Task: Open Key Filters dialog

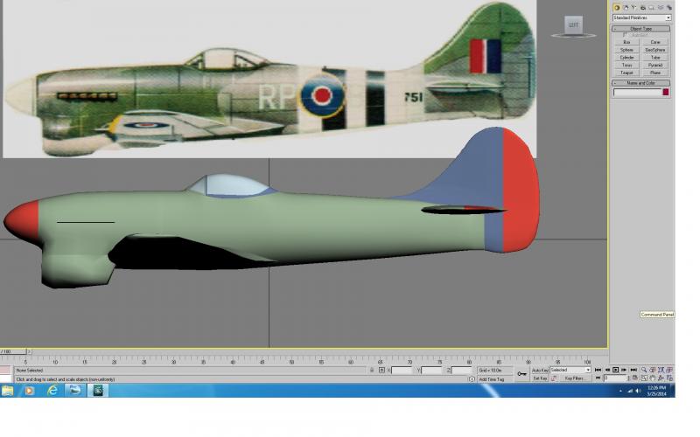Action: 574,378
